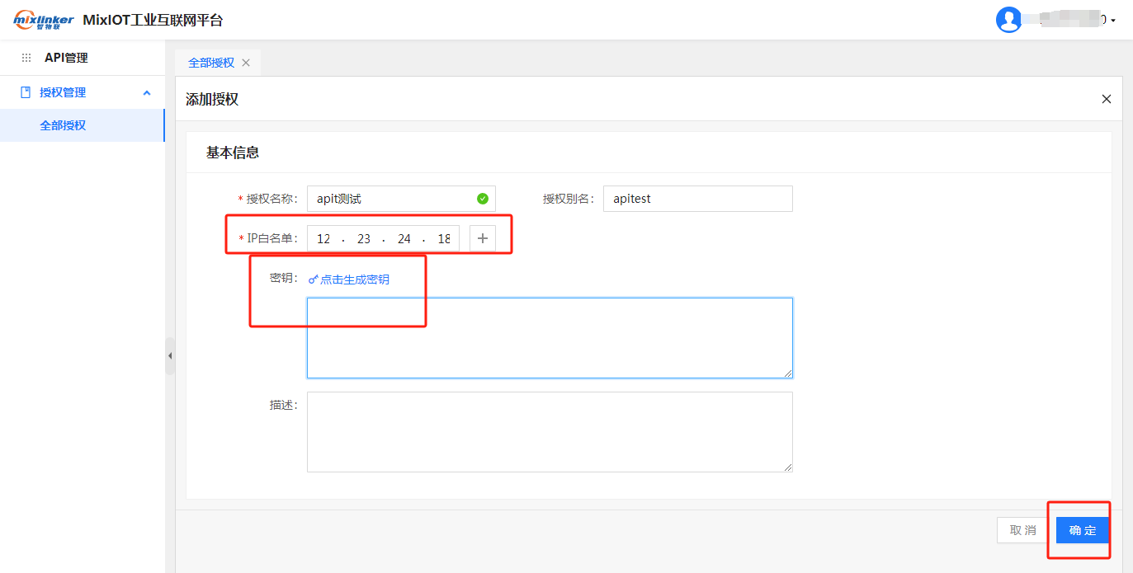The height and width of the screenshot is (573, 1133).
Task: Click the API管理 grid icon
Action: pyautogui.click(x=26, y=58)
